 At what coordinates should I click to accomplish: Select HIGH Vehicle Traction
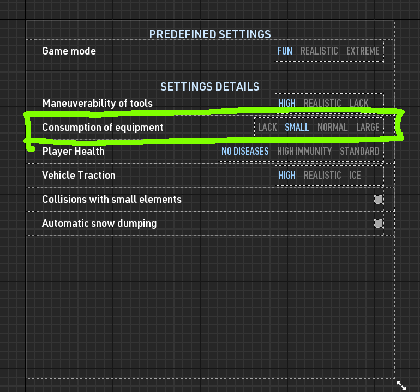[x=287, y=176]
